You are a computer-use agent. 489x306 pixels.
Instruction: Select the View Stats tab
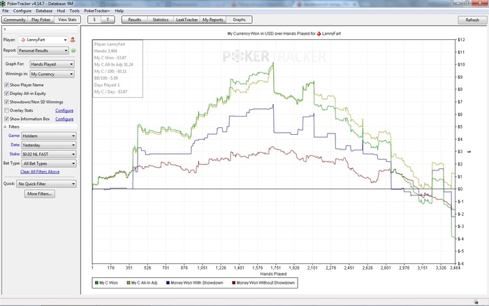67,20
